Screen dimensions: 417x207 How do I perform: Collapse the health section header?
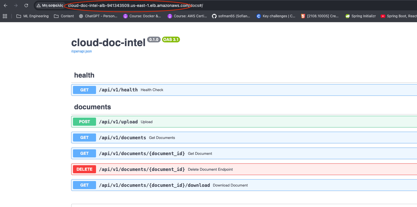(84, 75)
